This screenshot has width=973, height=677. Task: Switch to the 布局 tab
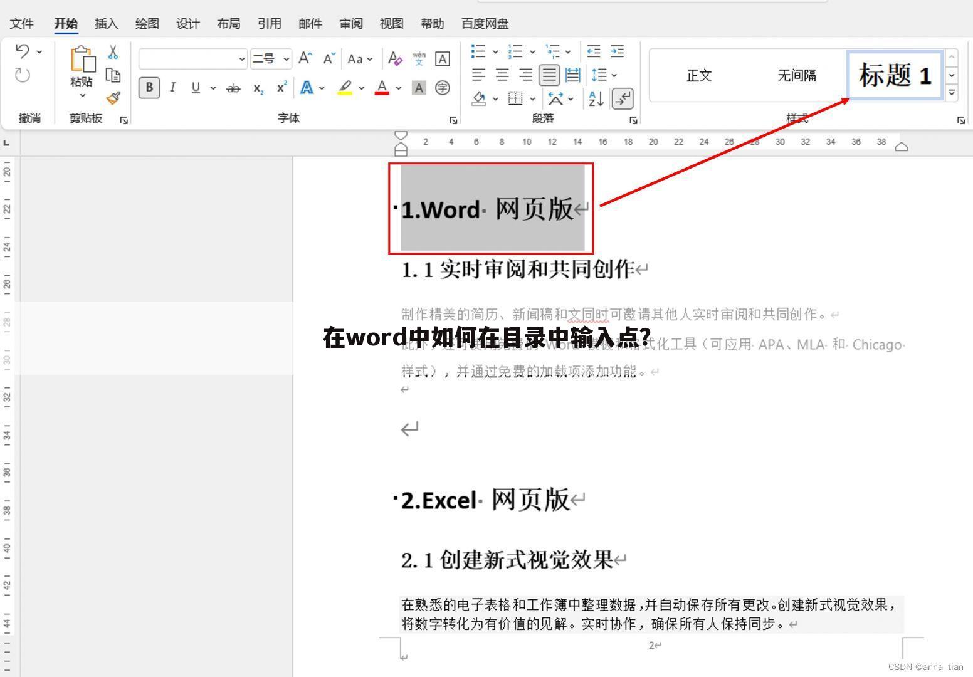pos(229,24)
